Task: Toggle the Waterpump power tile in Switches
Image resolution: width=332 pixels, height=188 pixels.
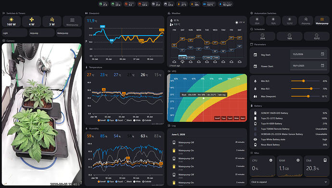Action: point(72,22)
